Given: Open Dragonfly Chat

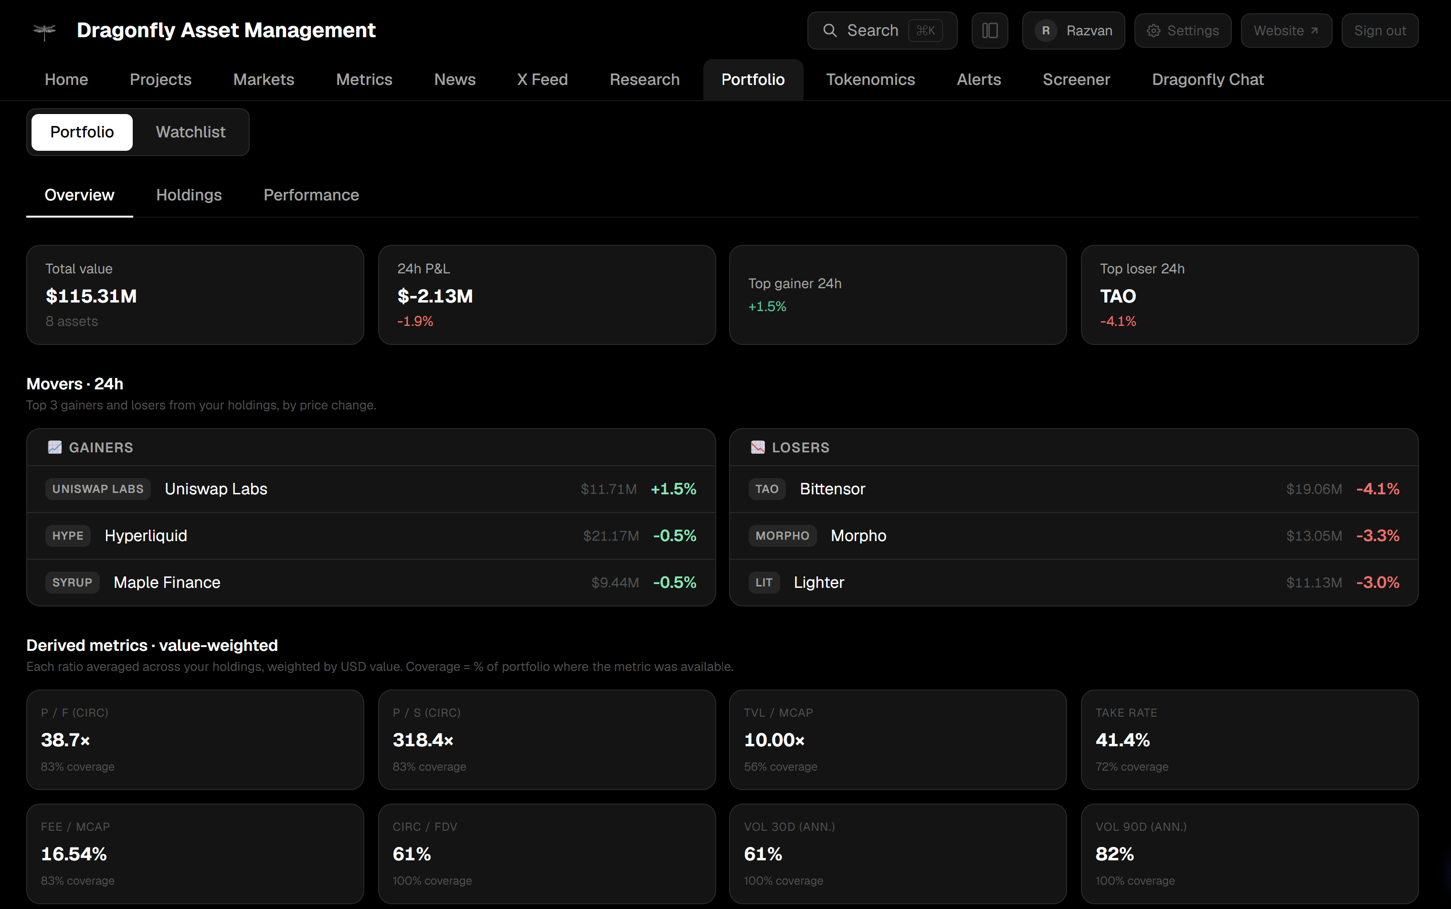Looking at the screenshot, I should click(x=1207, y=79).
